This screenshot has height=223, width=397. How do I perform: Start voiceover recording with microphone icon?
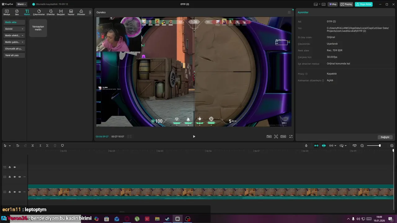pyautogui.click(x=306, y=146)
